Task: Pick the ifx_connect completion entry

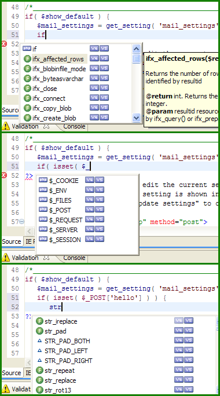Action: coord(49,98)
